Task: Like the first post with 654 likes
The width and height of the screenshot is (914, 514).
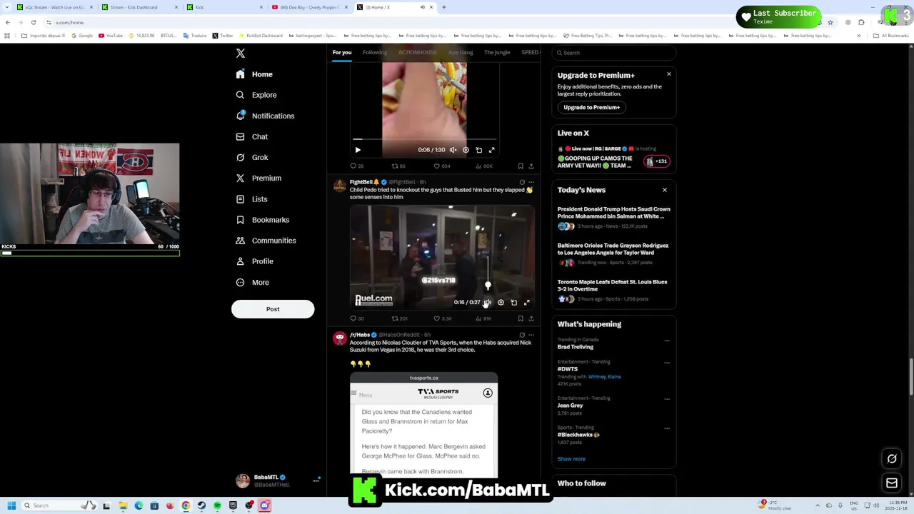Action: pyautogui.click(x=441, y=166)
